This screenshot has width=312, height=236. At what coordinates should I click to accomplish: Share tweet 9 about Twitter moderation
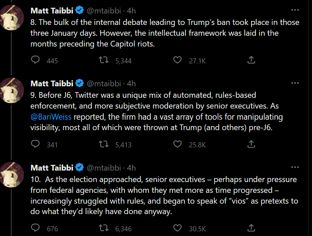coord(251,144)
